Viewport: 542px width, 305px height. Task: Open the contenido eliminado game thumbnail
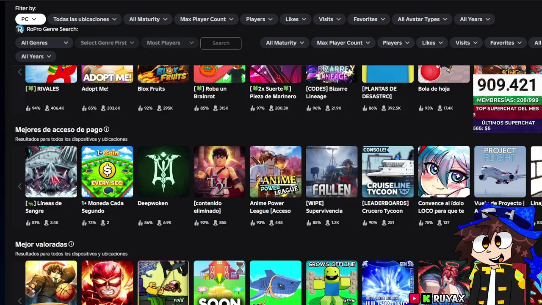[x=219, y=172]
